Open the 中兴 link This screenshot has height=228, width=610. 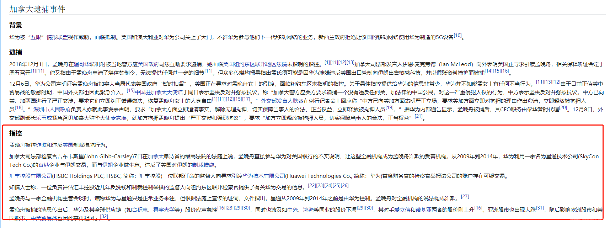point(293,210)
